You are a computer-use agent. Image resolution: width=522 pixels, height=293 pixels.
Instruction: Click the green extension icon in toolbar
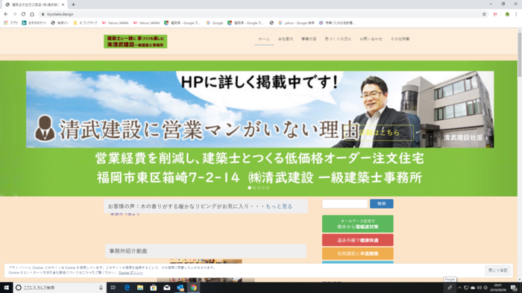tap(507, 14)
